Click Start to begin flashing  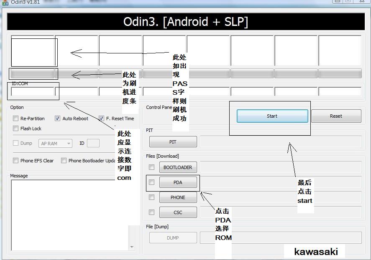click(272, 116)
